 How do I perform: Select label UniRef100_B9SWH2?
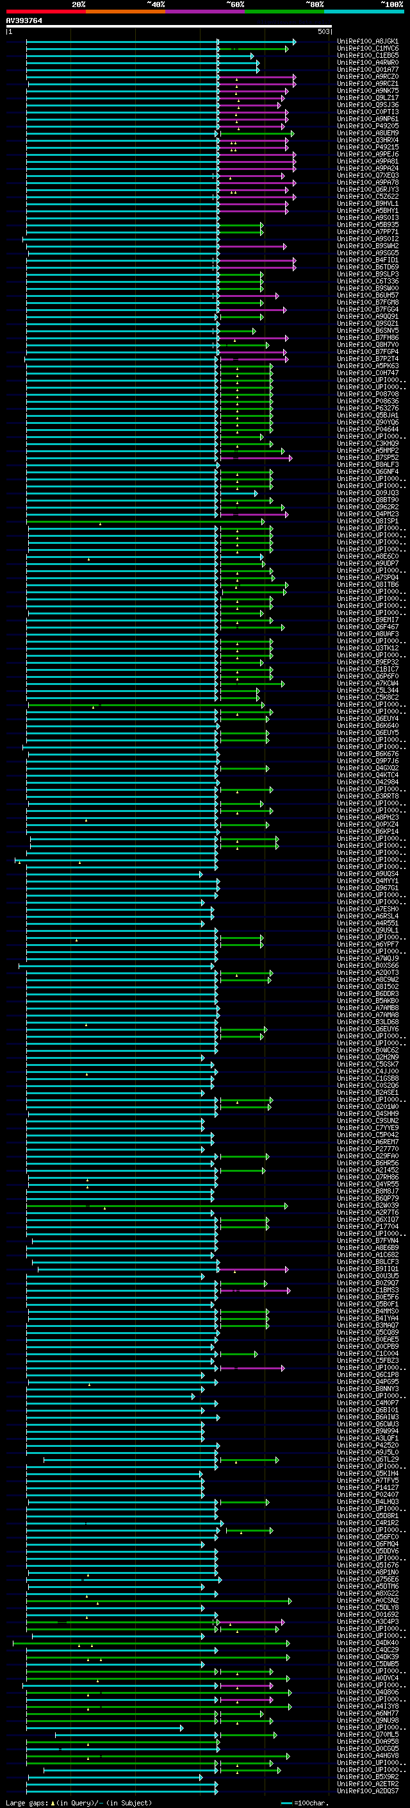368,246
